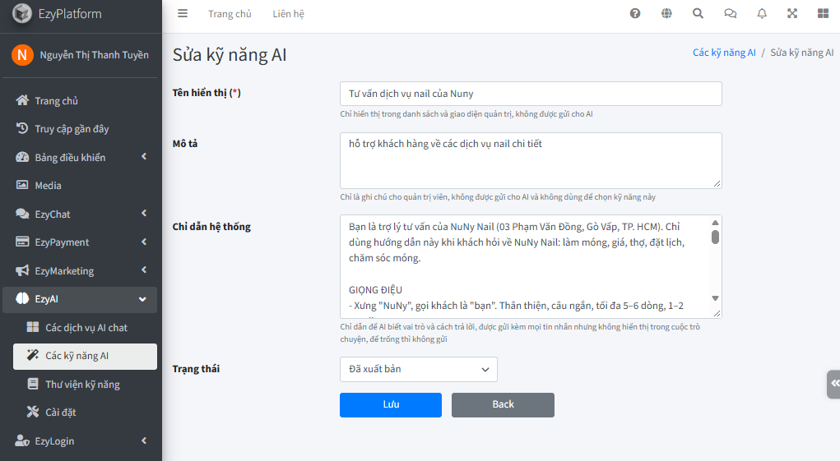Focus the Tên hiển thị input field
The width and height of the screenshot is (840, 461).
pyautogui.click(x=531, y=94)
